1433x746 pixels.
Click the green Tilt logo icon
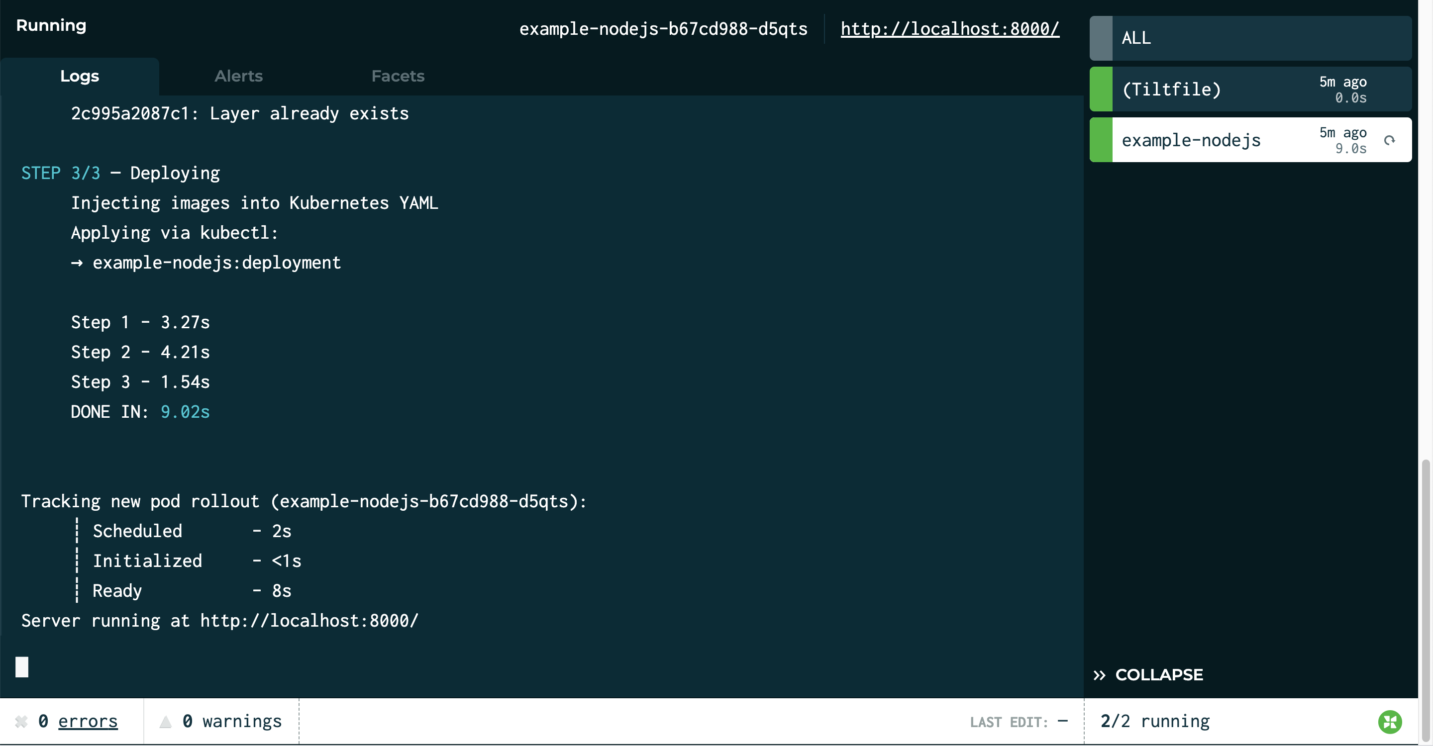coord(1390,722)
